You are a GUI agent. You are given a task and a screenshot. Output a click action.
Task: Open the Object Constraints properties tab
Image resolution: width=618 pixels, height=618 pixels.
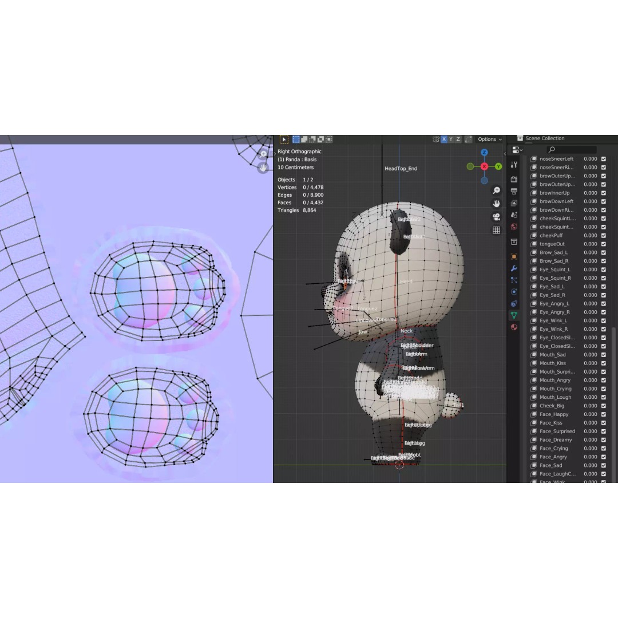[514, 303]
